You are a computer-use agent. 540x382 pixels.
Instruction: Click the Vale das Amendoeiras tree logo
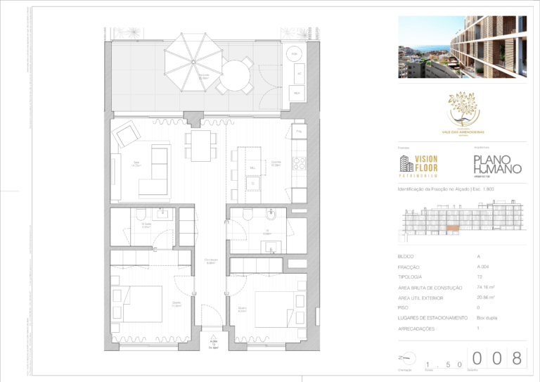462,109
